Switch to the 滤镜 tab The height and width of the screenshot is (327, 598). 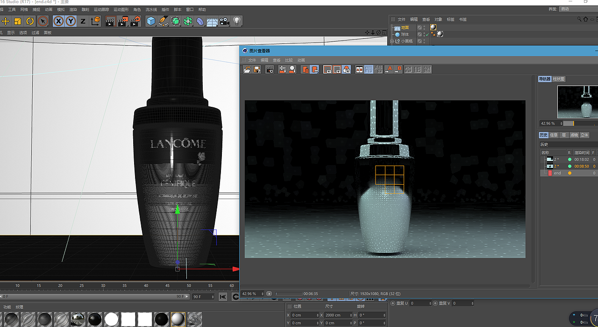click(574, 135)
